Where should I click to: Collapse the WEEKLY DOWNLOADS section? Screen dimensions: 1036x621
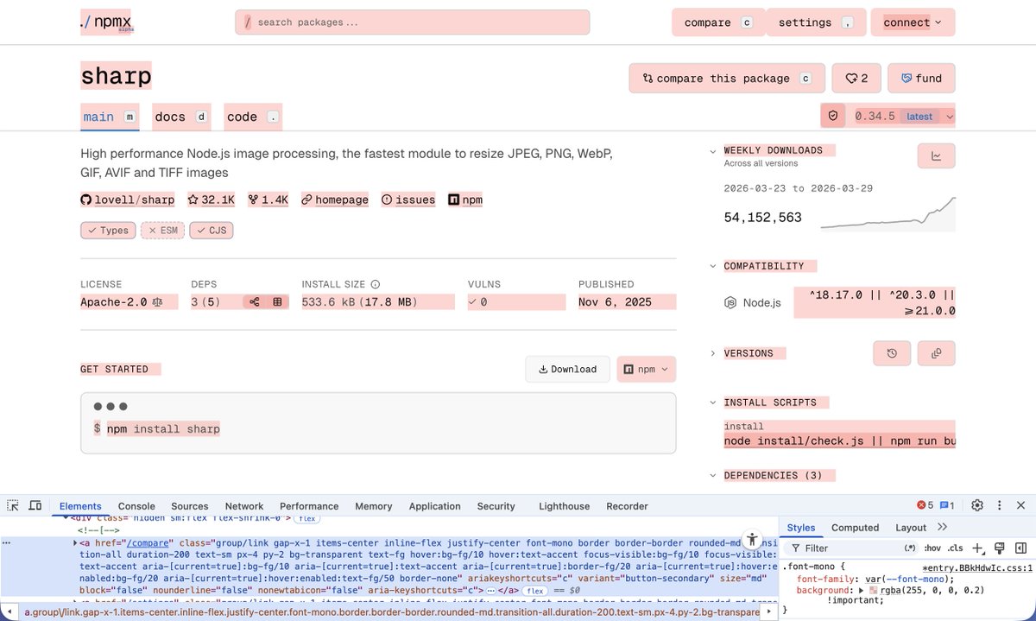[x=712, y=150]
